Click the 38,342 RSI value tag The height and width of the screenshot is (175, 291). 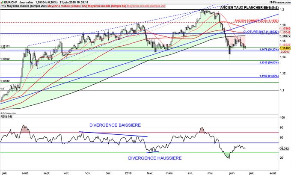pos(284,148)
